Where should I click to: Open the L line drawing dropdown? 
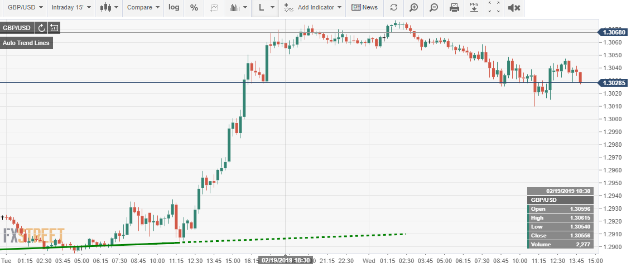266,8
